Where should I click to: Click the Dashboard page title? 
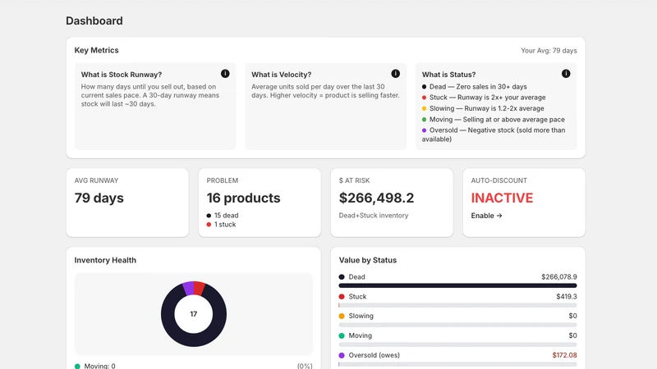pyautogui.click(x=94, y=21)
